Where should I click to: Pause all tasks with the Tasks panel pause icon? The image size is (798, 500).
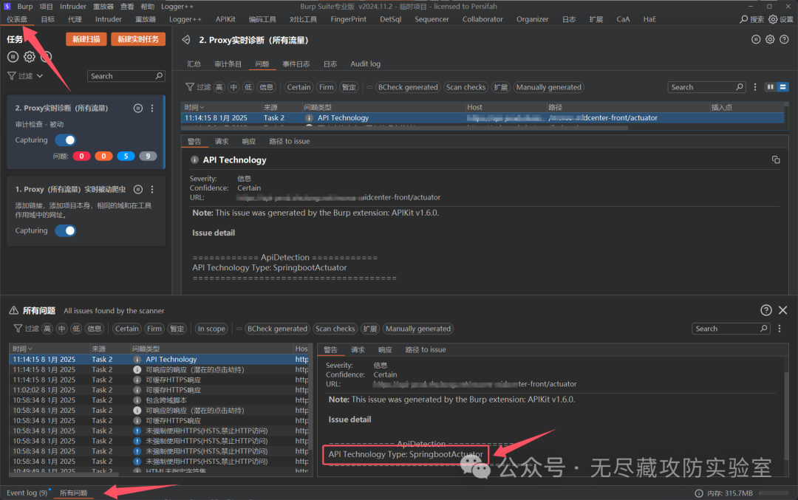coord(13,57)
